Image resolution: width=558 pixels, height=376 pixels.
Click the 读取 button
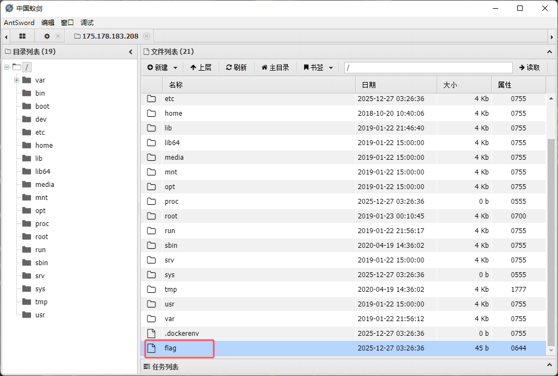529,67
